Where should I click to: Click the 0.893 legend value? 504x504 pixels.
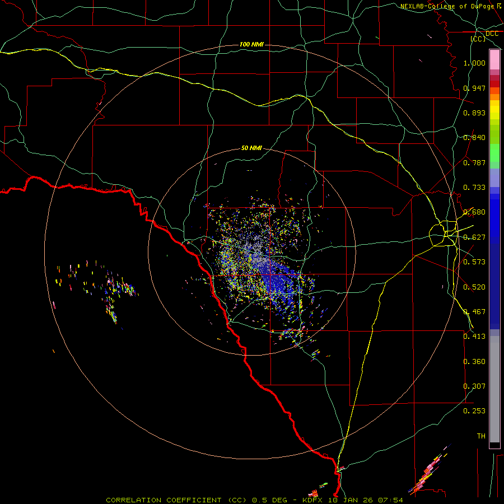(x=474, y=113)
